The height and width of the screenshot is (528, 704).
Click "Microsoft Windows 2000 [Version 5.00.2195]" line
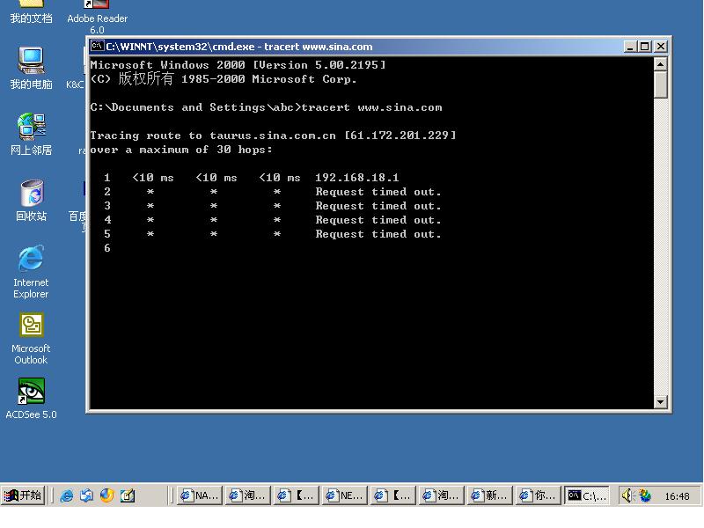(x=238, y=64)
